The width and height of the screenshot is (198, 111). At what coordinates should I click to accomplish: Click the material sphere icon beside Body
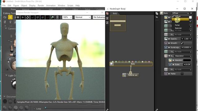(161, 13)
